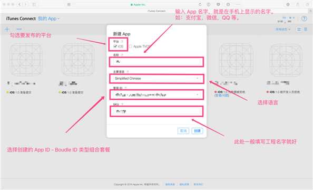Expand the status filter dropdown
313x190 pixels.
pos(282,30)
